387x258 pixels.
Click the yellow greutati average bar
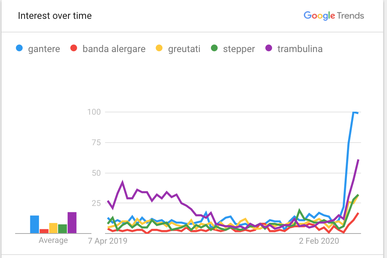[x=53, y=228]
